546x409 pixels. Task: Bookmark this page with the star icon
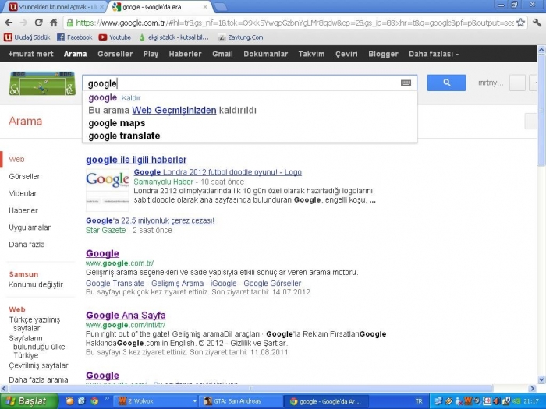(520, 23)
